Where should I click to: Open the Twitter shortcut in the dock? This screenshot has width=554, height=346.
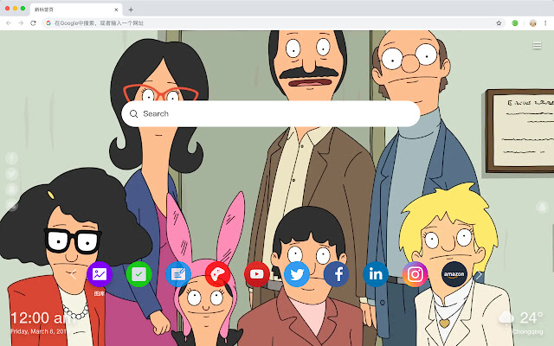point(296,274)
